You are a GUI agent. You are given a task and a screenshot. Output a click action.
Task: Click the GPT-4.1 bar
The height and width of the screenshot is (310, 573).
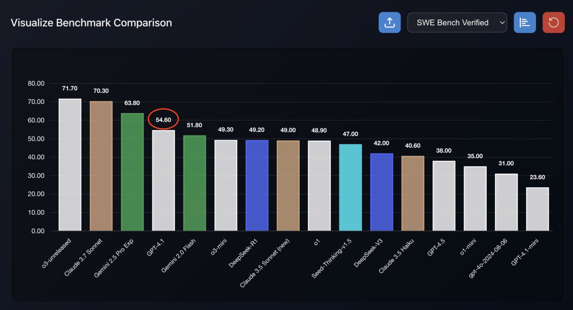[163, 181]
